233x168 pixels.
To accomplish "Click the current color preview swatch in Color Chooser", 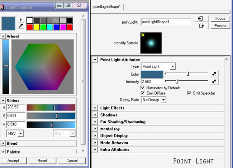I will [9, 24].
